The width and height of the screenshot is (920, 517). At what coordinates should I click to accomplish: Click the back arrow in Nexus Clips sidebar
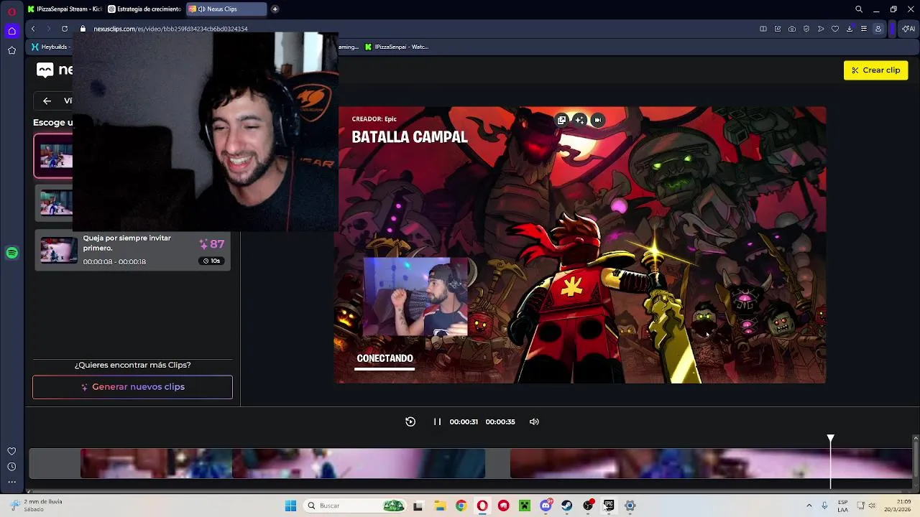point(47,101)
